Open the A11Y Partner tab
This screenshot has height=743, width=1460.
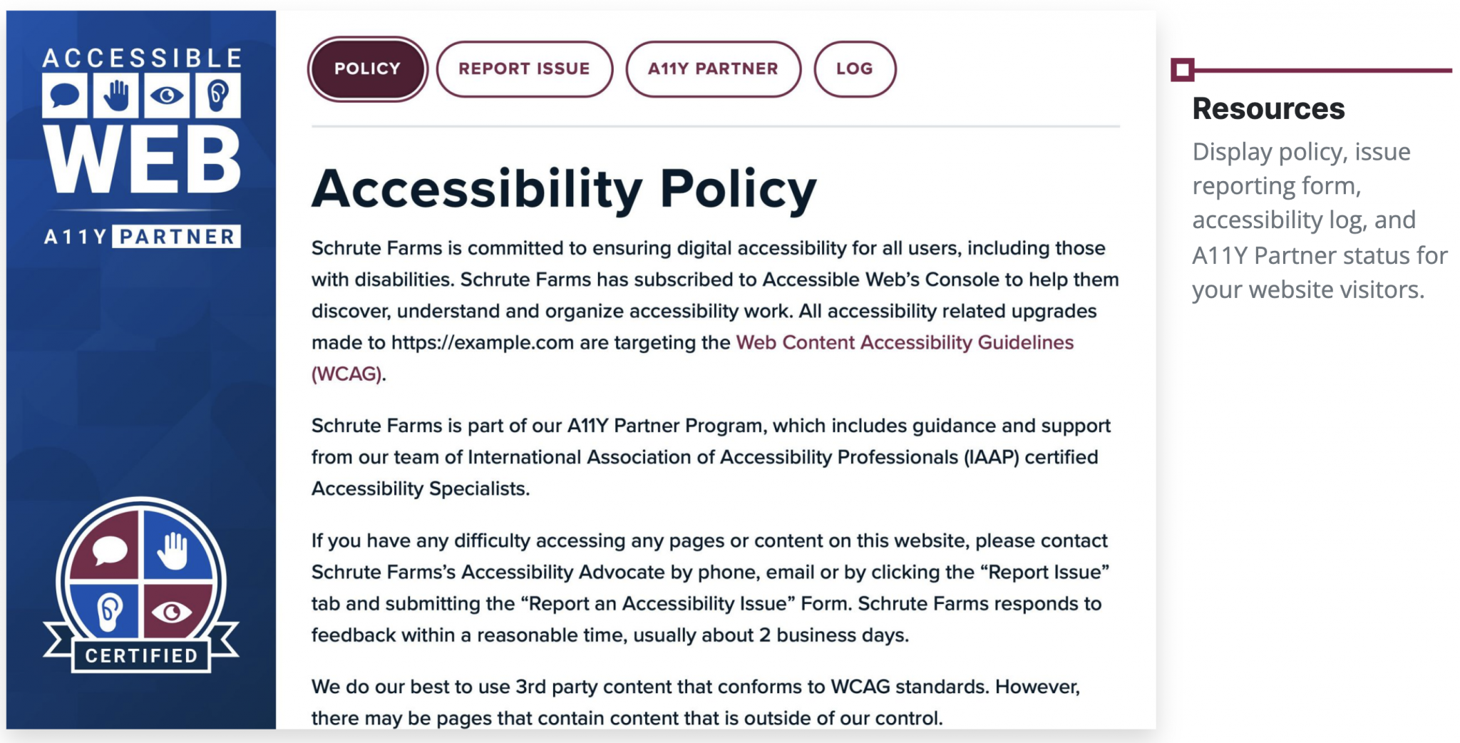click(x=712, y=68)
